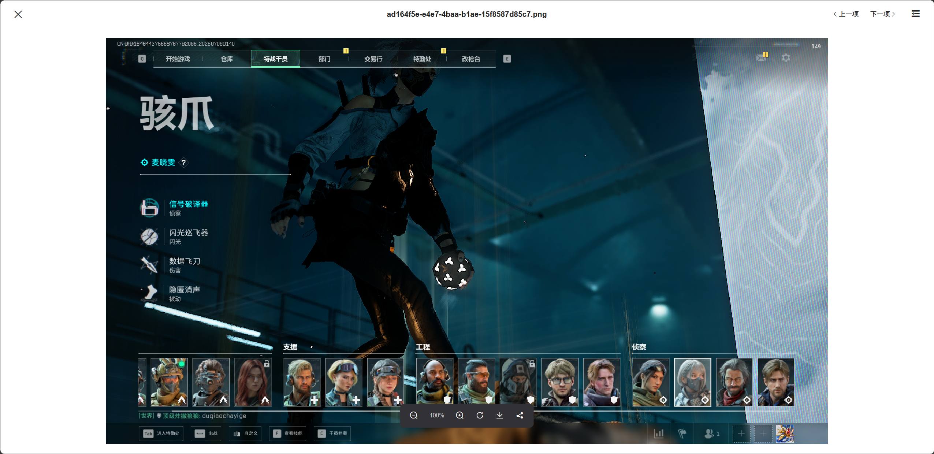
Task: Click the operator real name 麦晓雯
Action: click(x=163, y=163)
